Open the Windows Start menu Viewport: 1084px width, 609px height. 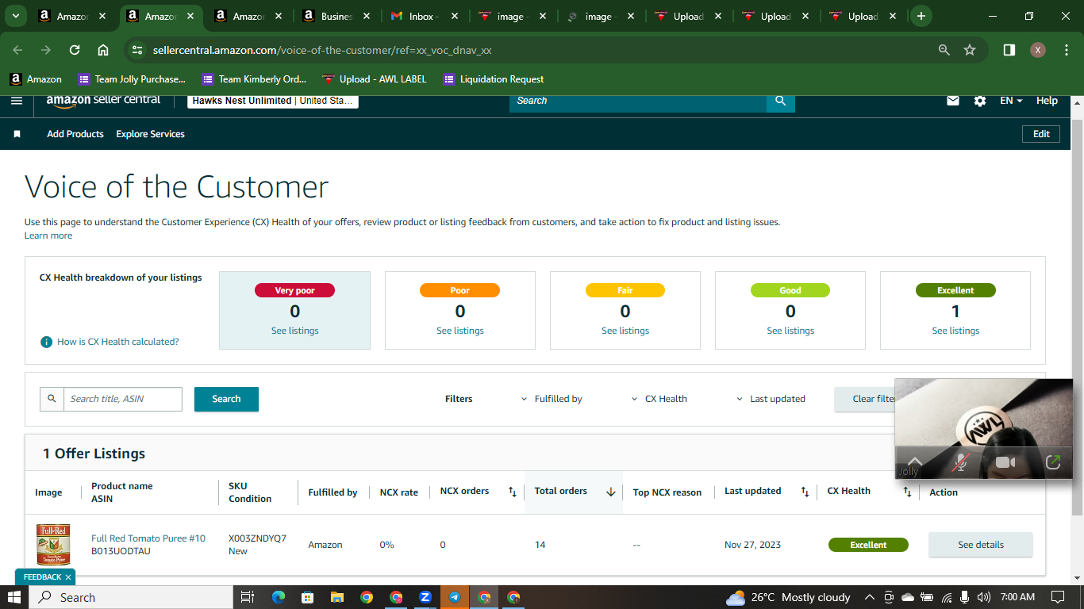[x=14, y=597]
